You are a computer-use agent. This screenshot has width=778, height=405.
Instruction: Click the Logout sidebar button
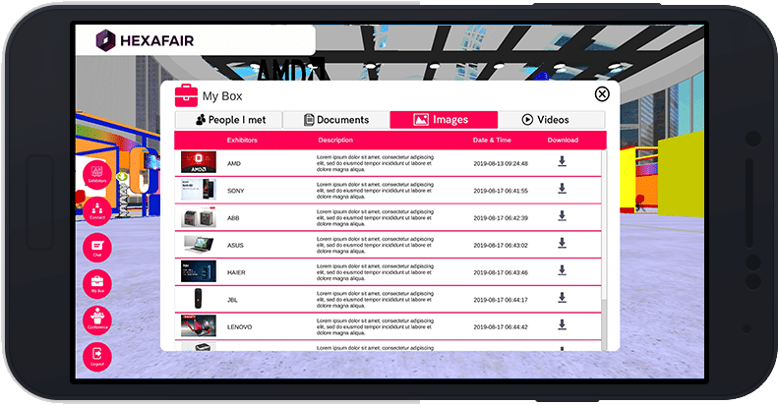(97, 357)
